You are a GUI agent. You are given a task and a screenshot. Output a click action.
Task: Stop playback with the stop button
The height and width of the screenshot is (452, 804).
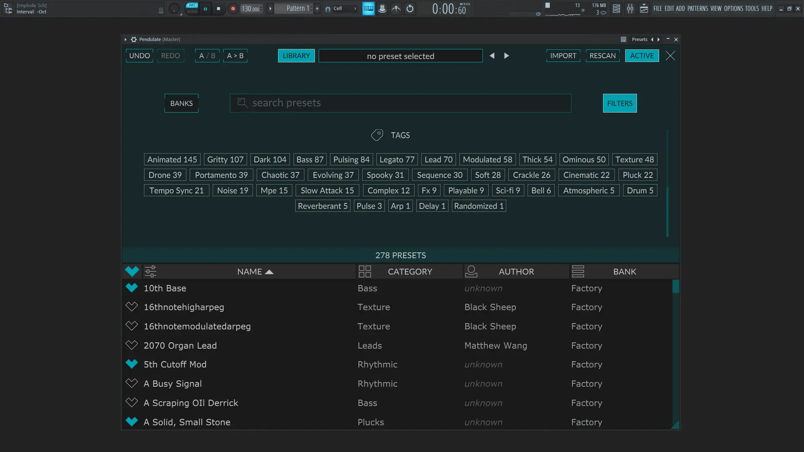coord(218,8)
